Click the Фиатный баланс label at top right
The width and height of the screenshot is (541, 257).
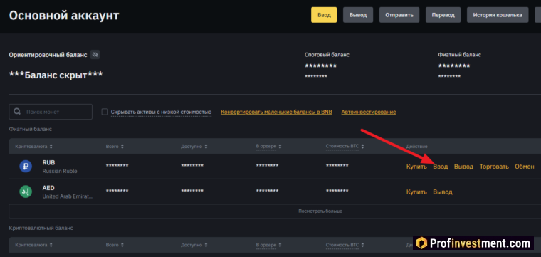tap(460, 55)
